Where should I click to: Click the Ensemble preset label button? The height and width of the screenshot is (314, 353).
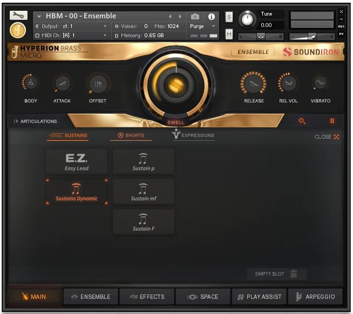pos(253,52)
